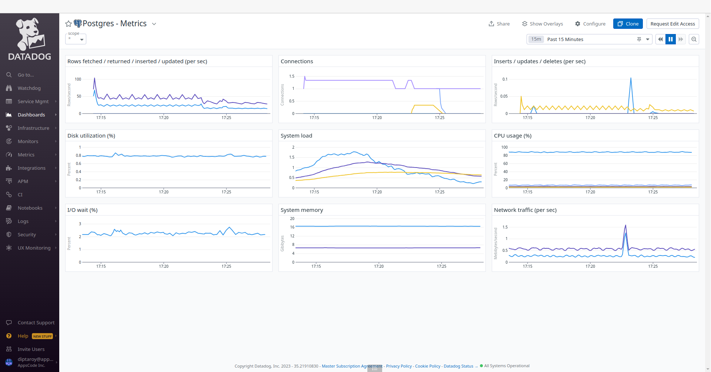Click the Security icon

coord(9,234)
